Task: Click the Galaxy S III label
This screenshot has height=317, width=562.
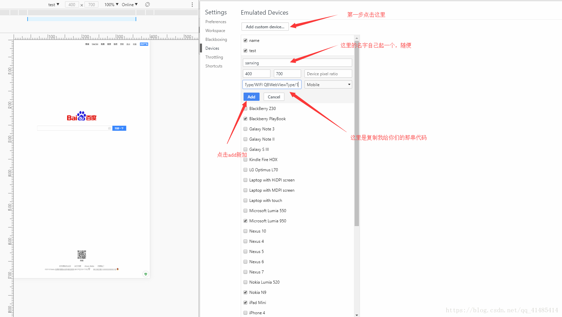Action: click(259, 149)
